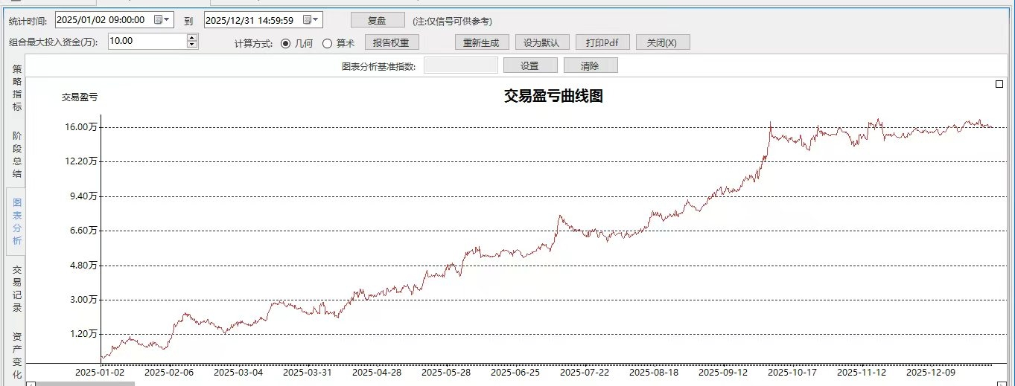The height and width of the screenshot is (386, 1015).
Task: Click the 复盘 button
Action: [378, 20]
